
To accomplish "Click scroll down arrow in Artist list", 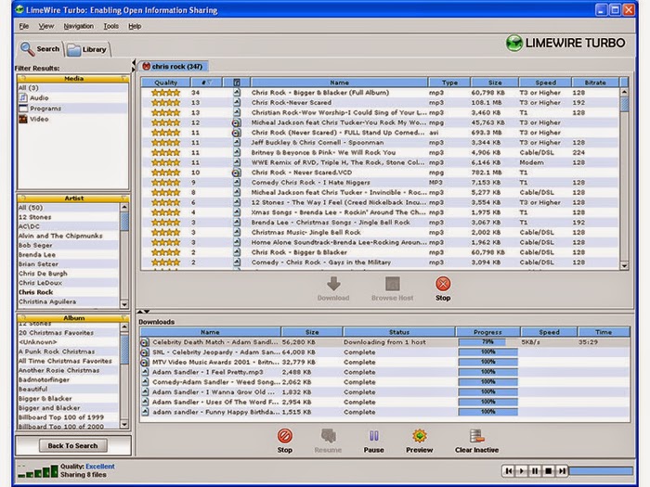I will click(x=124, y=304).
